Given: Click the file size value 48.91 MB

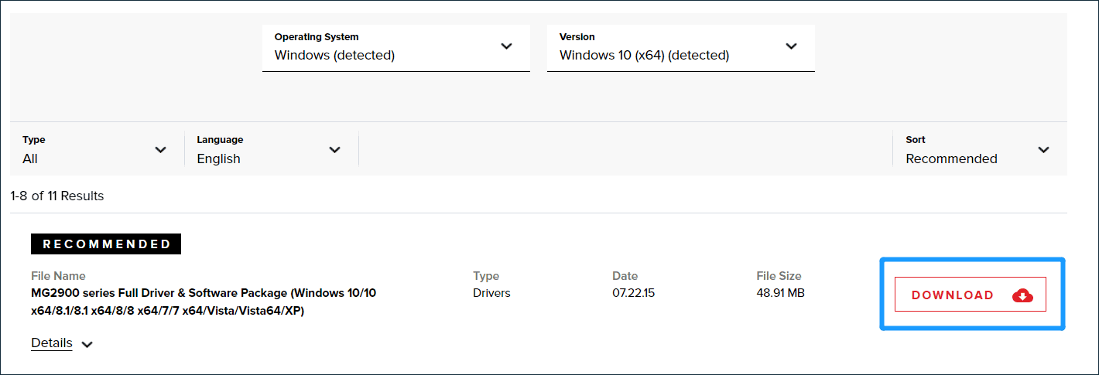Looking at the screenshot, I should click(781, 293).
